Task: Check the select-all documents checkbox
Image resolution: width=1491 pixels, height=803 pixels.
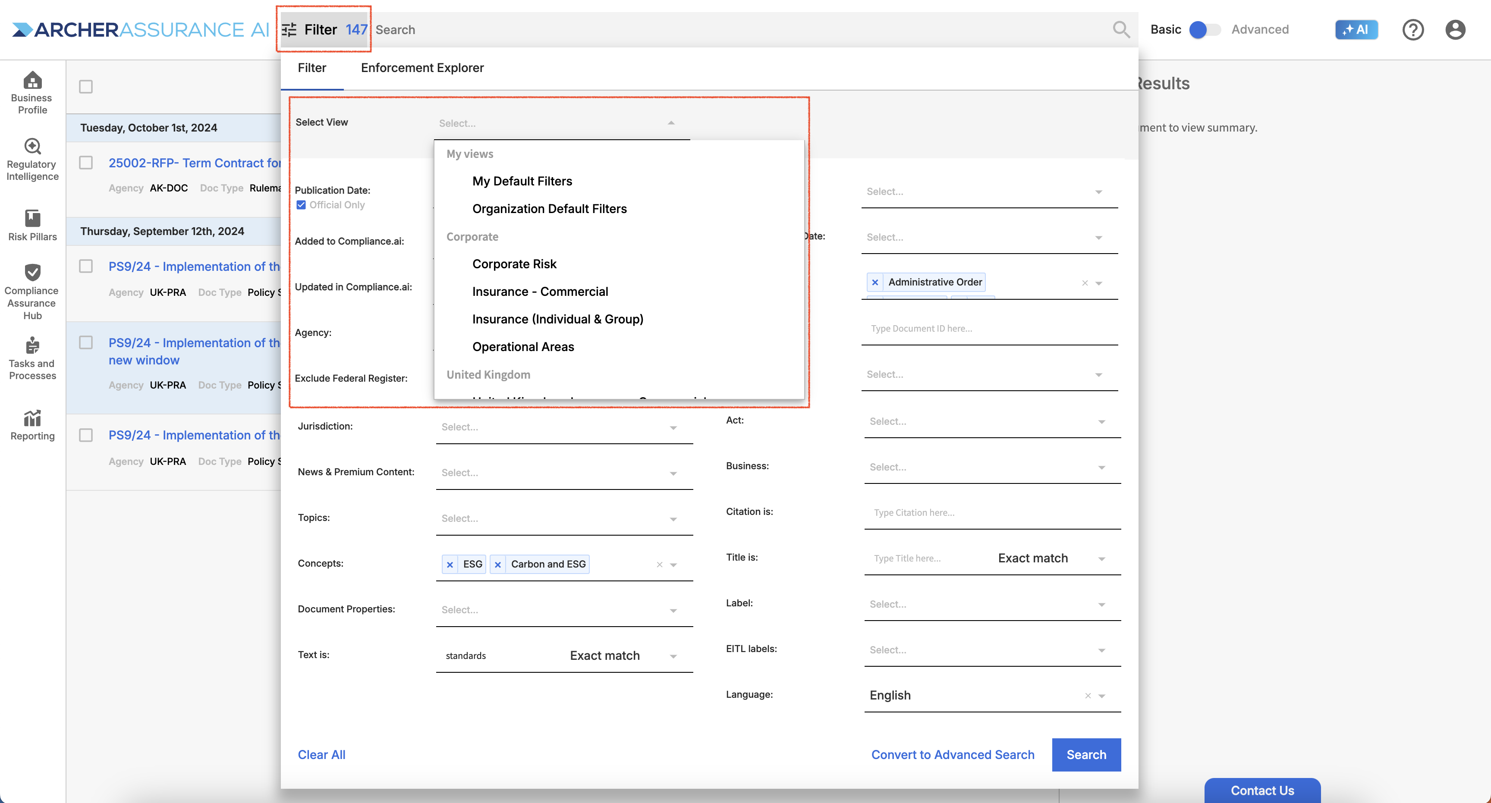Action: 86,87
